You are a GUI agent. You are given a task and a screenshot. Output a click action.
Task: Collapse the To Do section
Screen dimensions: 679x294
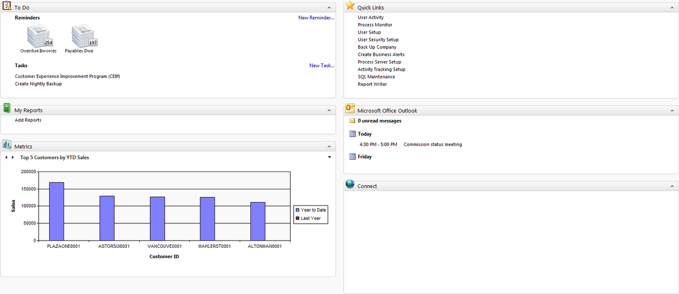(x=329, y=8)
